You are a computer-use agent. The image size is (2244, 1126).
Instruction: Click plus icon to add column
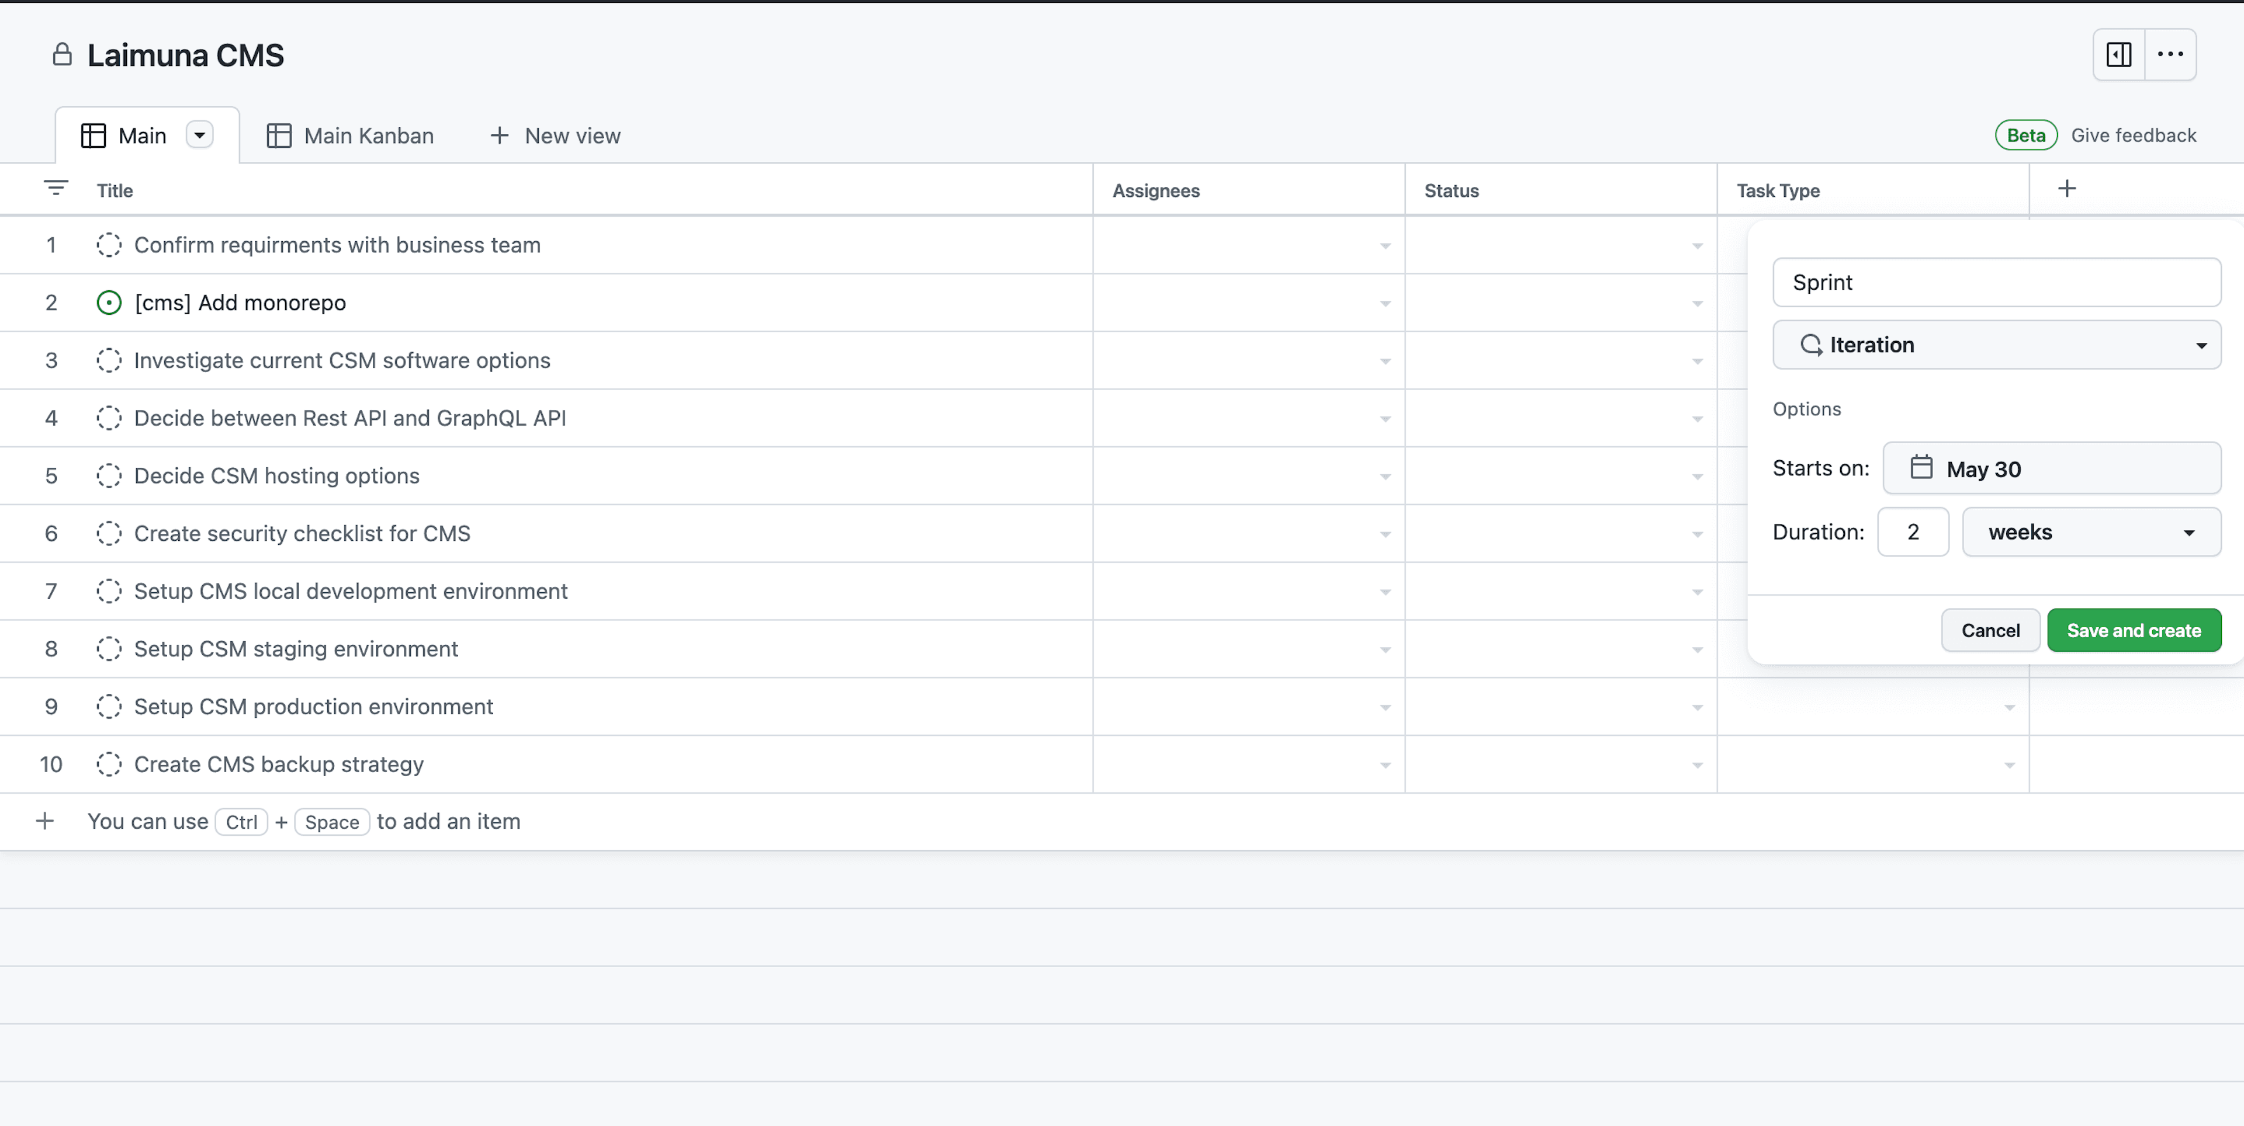(2066, 188)
